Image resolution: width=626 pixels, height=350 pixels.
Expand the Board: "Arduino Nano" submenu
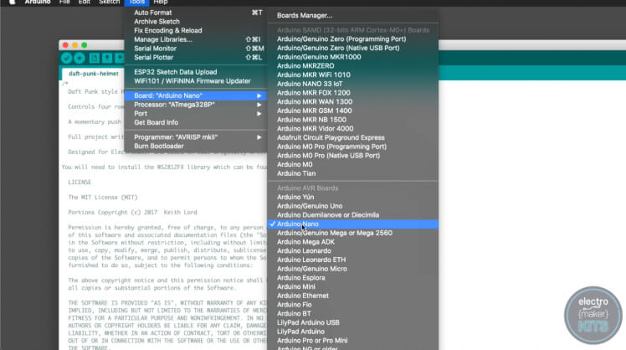pos(196,95)
